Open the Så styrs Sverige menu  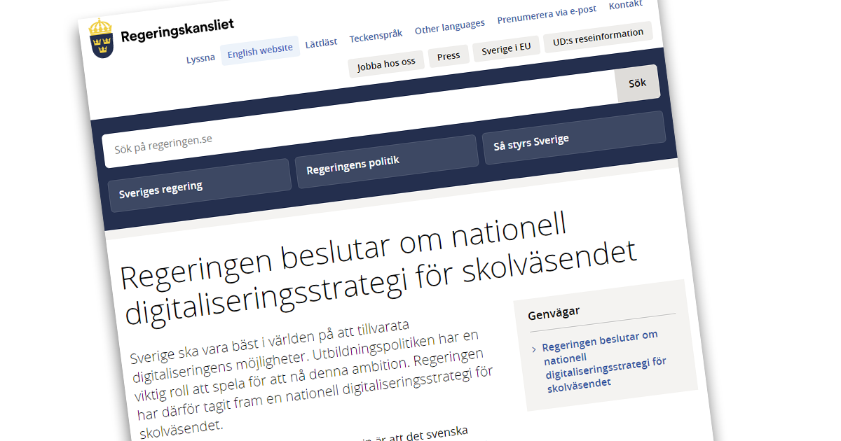574,138
